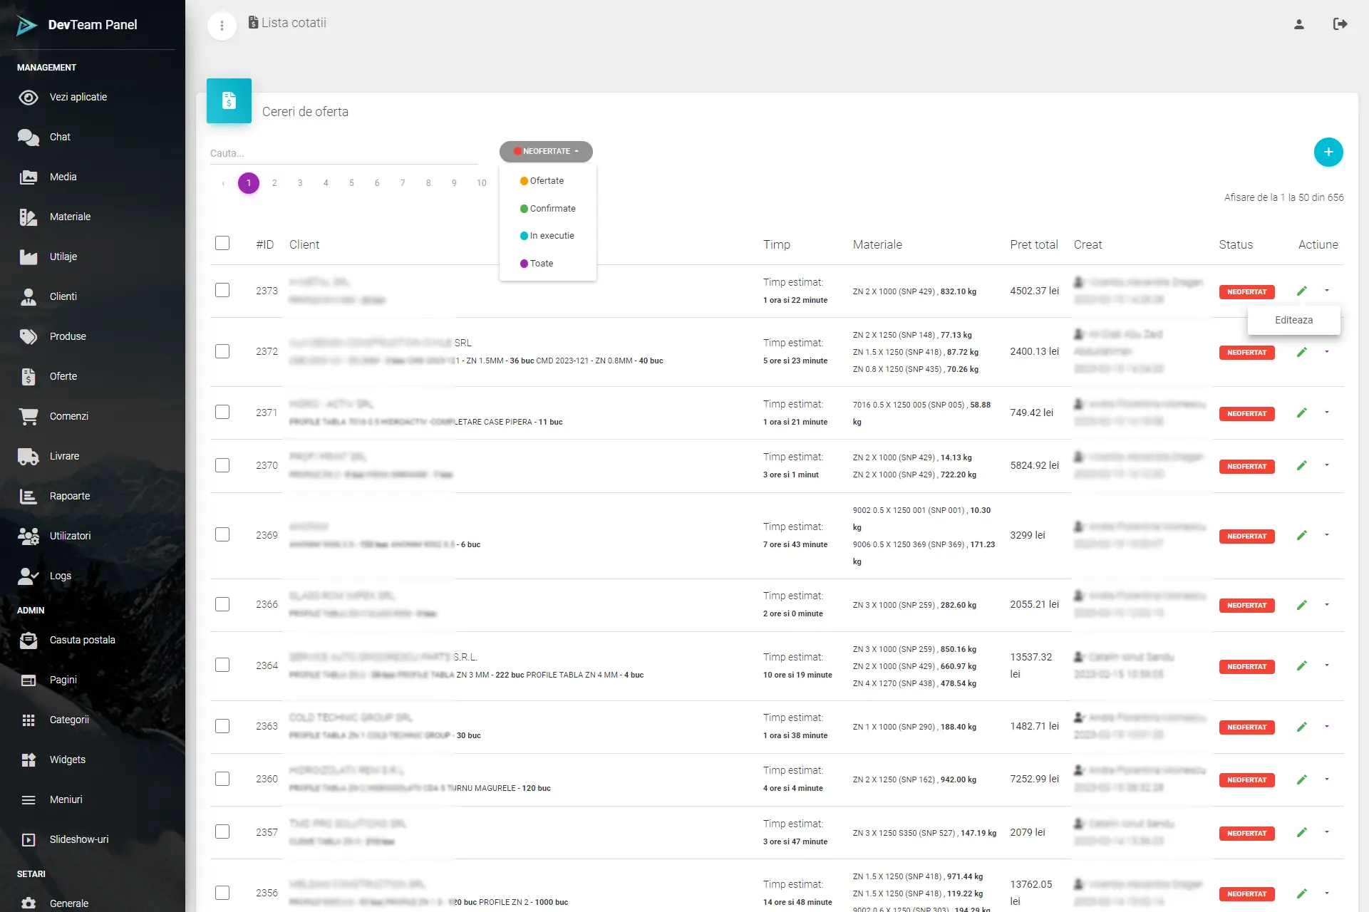The height and width of the screenshot is (912, 1369).
Task: Collapse the NEOFERTATE status filter dropdown
Action: point(546,151)
